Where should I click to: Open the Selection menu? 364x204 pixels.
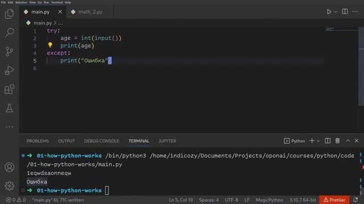coord(21,2)
